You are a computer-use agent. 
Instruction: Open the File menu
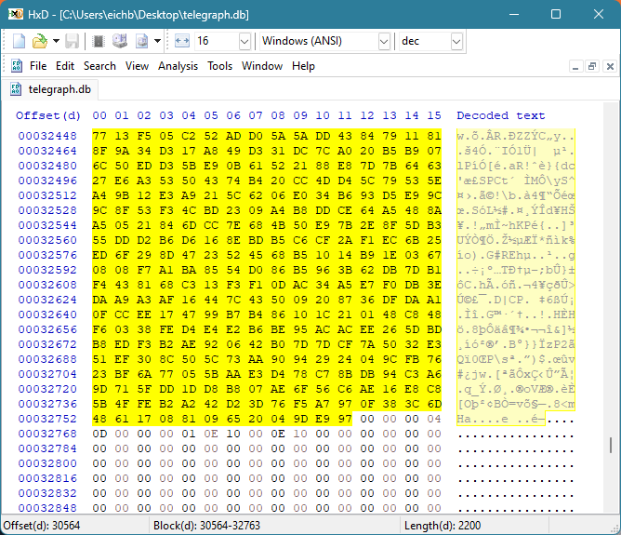point(38,66)
